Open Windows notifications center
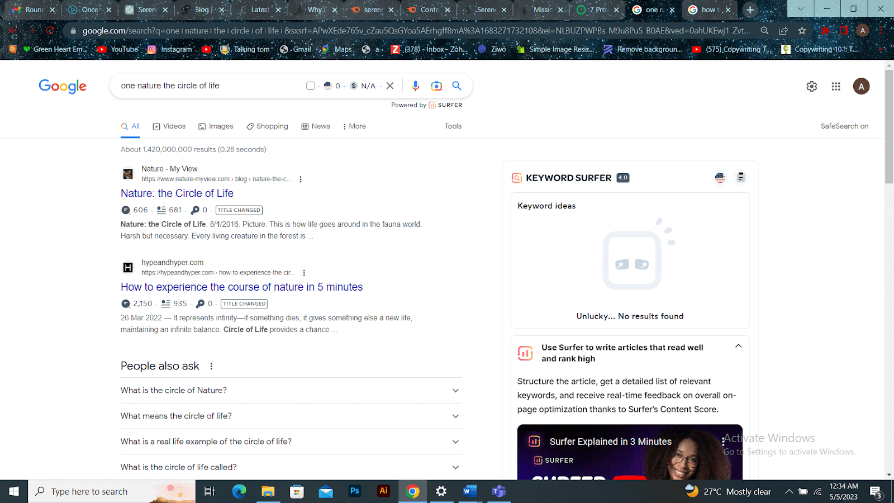 pos(877,492)
